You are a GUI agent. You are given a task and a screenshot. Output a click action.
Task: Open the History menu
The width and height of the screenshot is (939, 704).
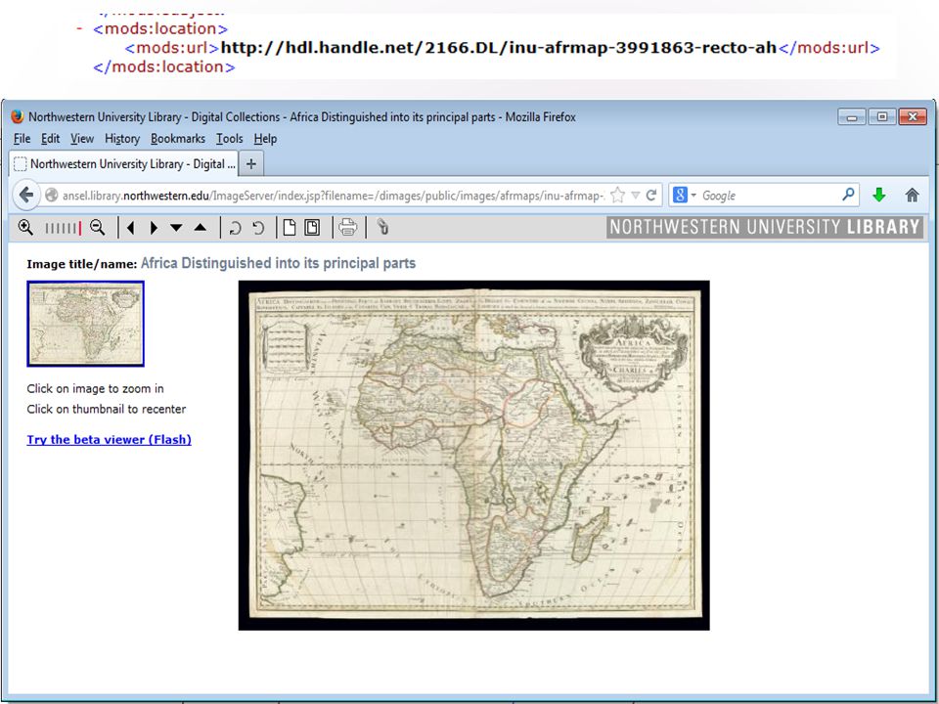[122, 139]
